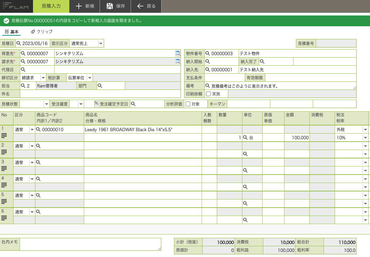Image resolution: width=370 pixels, height=257 pixels.
Task: Expand the 締切区分 dropdown
Action: tap(43, 78)
